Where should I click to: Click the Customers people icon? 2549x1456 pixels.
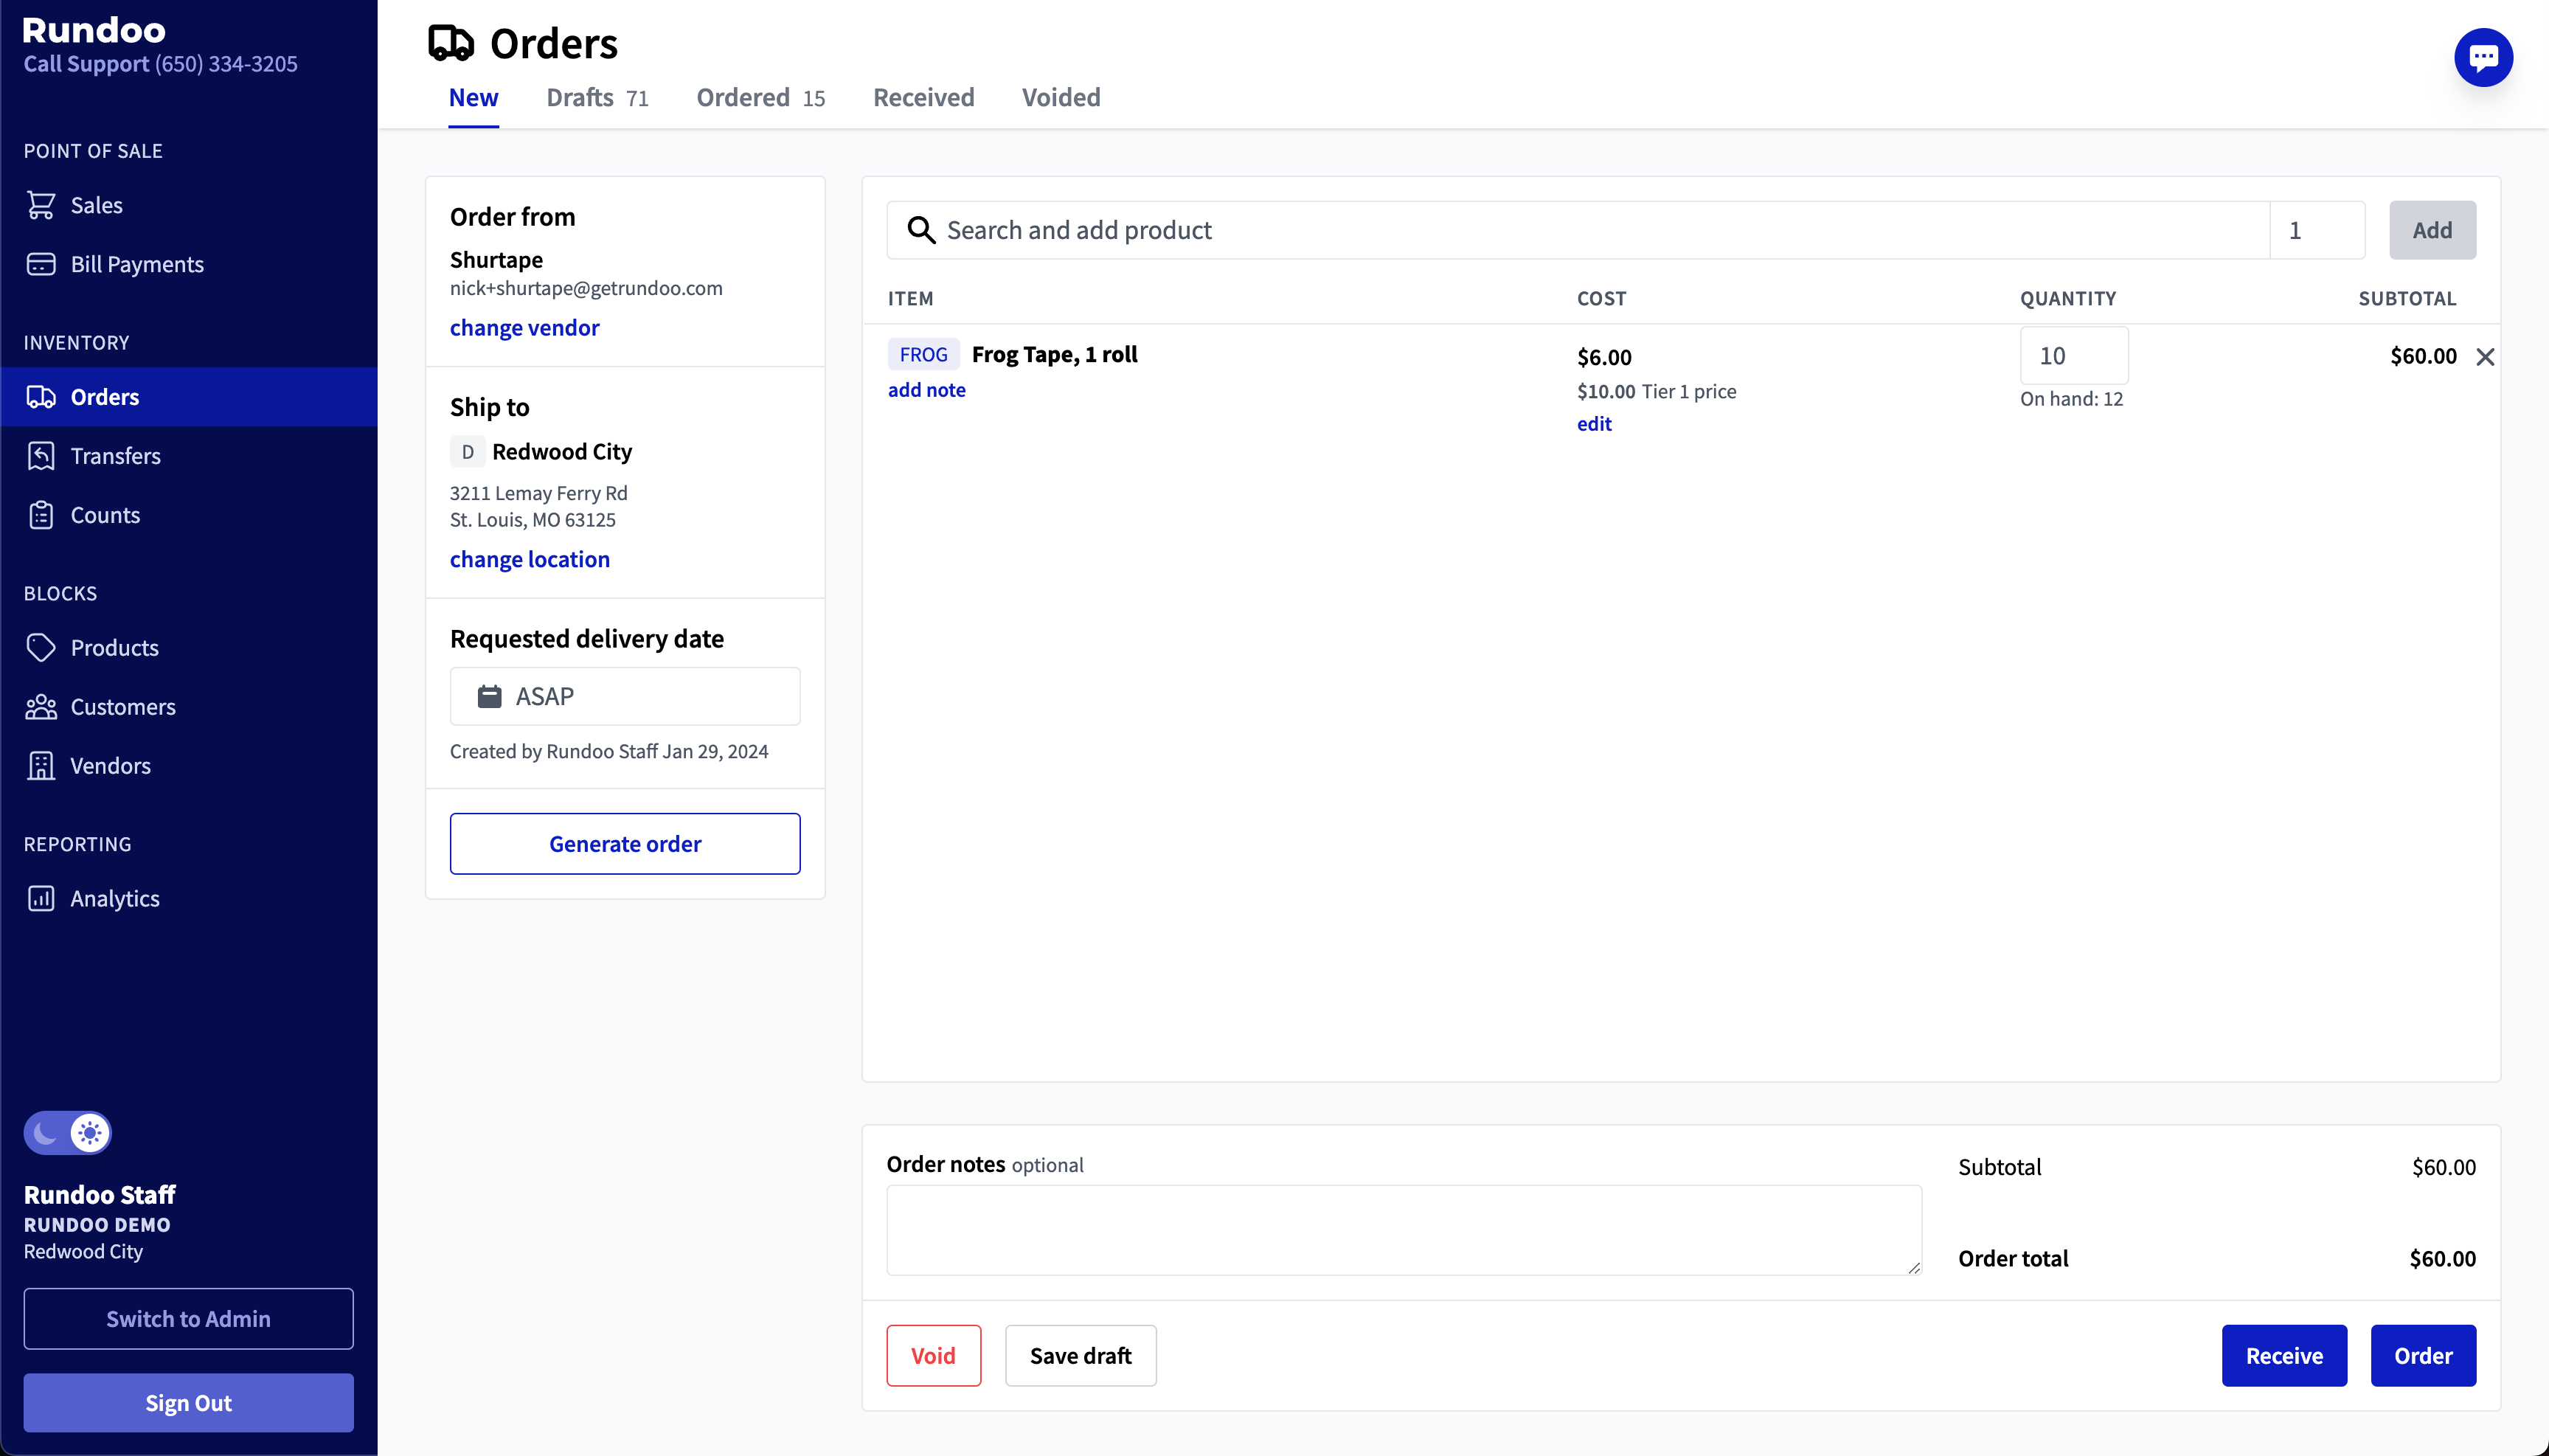tap(41, 707)
